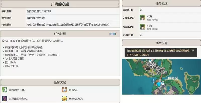Click the 前置任务 label
201x103 pixels.
(x=128, y=10)
